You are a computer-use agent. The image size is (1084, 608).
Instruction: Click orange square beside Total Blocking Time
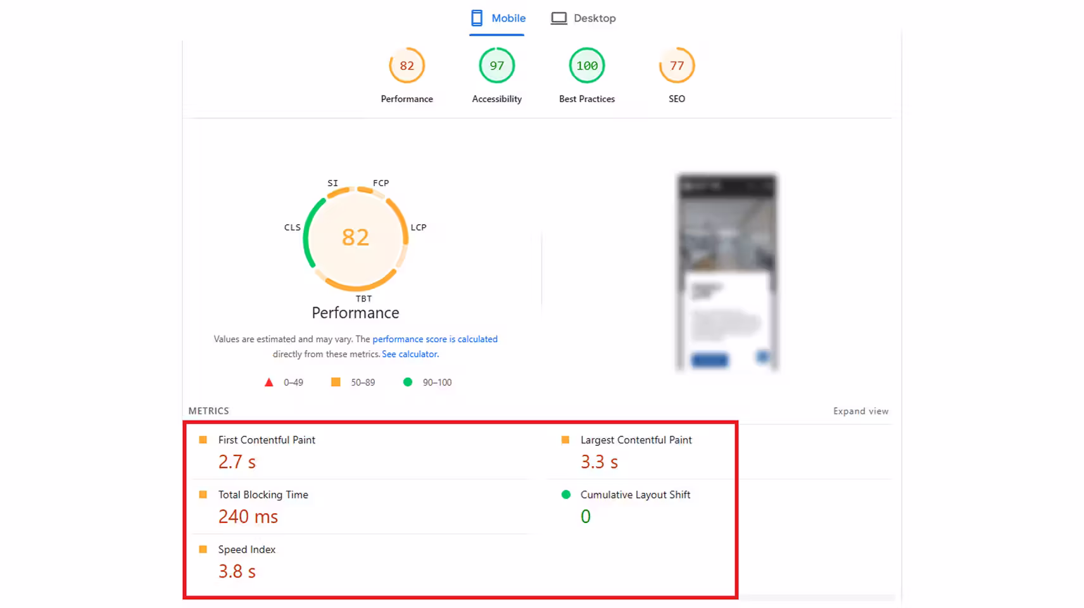tap(203, 495)
